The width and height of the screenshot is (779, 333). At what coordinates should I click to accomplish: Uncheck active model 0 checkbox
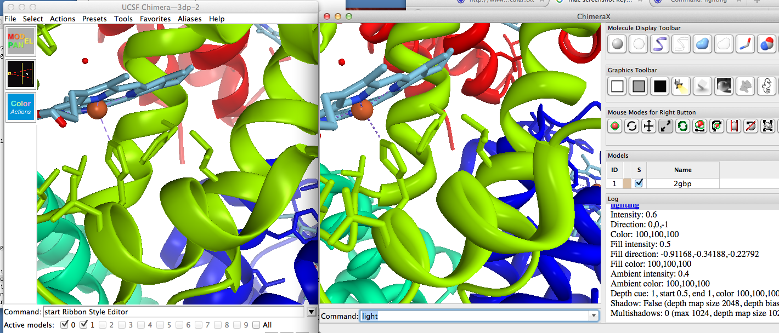tap(64, 325)
